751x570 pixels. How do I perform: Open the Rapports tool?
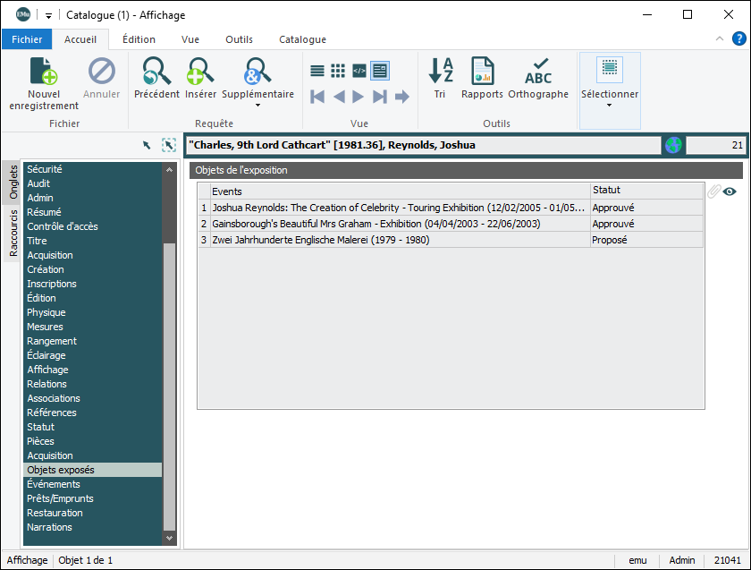482,72
